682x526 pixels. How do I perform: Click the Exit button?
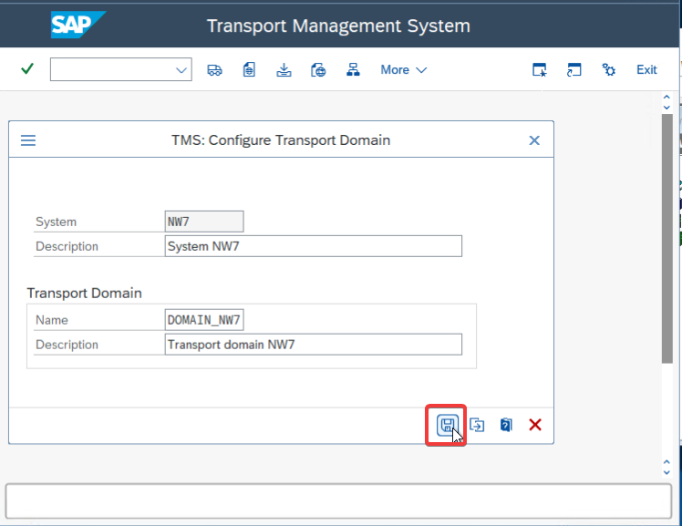[x=646, y=70]
